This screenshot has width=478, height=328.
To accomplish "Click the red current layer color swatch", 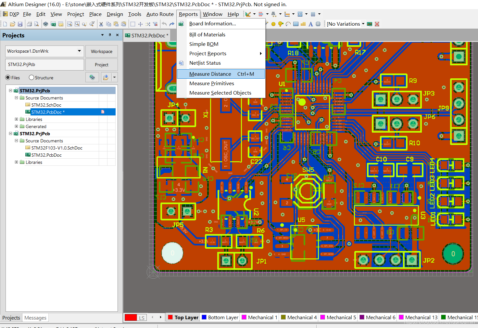I will [x=131, y=318].
